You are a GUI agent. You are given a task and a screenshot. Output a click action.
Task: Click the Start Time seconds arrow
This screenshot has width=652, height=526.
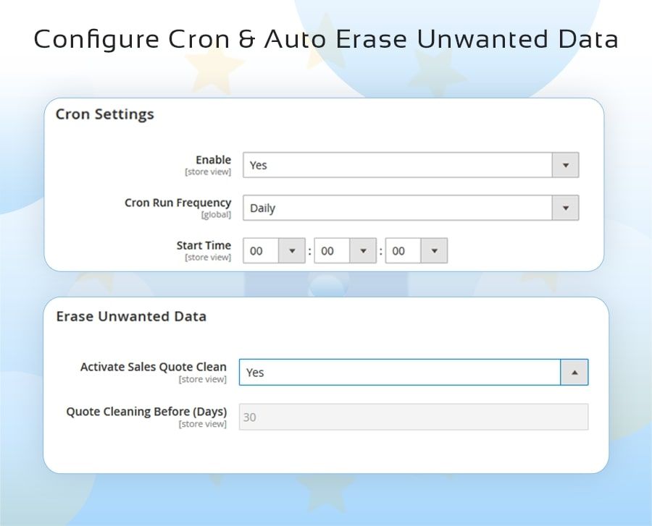(434, 251)
